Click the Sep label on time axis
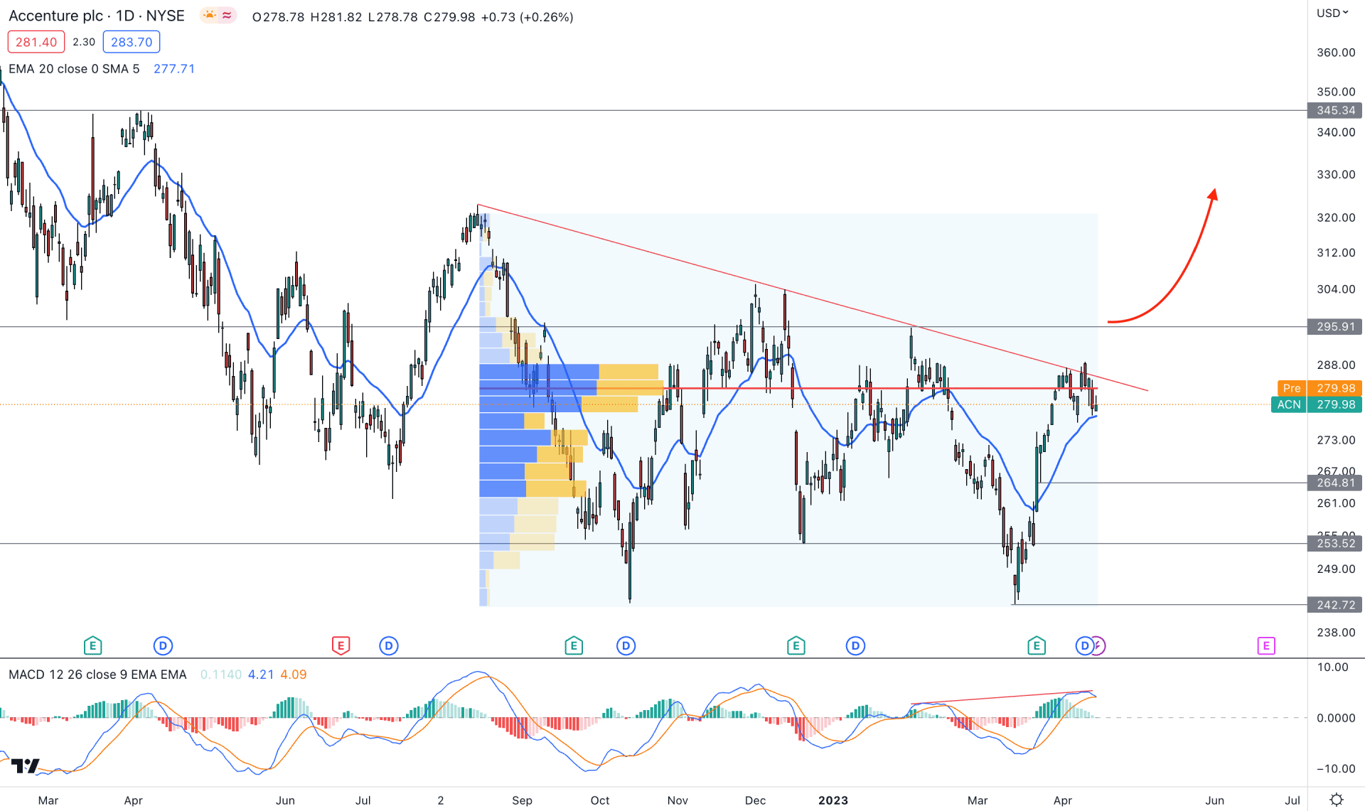 [x=522, y=800]
